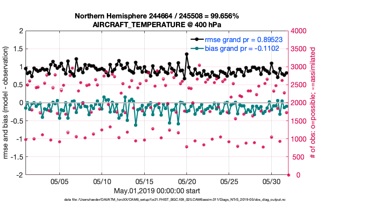Screen dimensions: 365x206
Task: Click the 05/30 x-axis tick label
Action: [271, 181]
